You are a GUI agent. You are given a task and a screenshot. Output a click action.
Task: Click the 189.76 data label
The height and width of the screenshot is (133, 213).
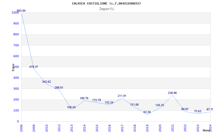(84, 98)
